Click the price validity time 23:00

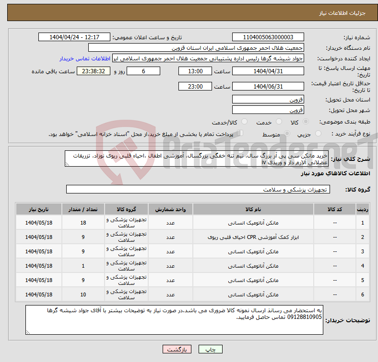(x=195, y=86)
